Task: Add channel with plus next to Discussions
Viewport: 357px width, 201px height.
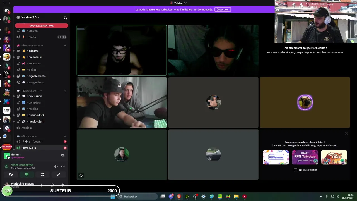Action: 65,91
